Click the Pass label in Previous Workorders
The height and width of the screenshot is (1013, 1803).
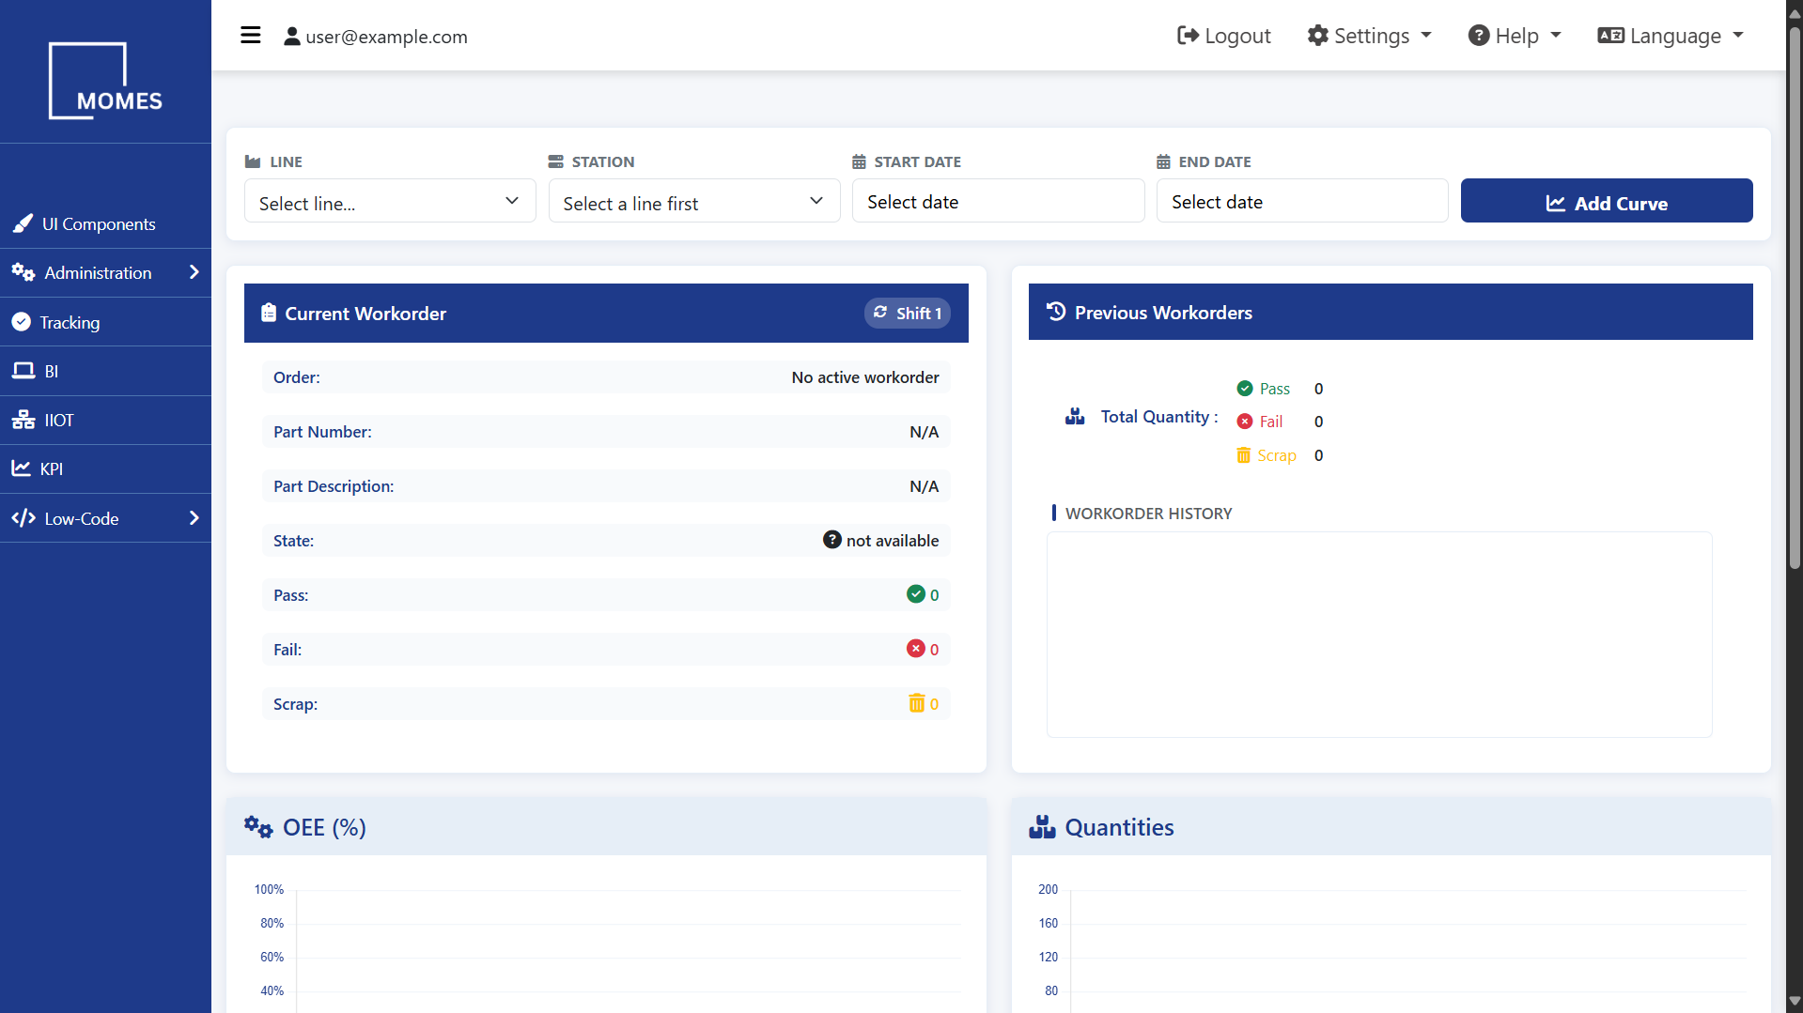tap(1274, 389)
